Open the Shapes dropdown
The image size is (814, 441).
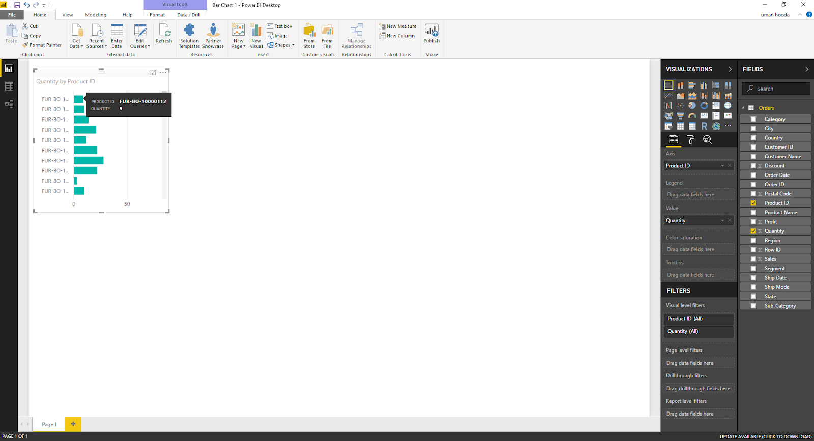pos(281,45)
